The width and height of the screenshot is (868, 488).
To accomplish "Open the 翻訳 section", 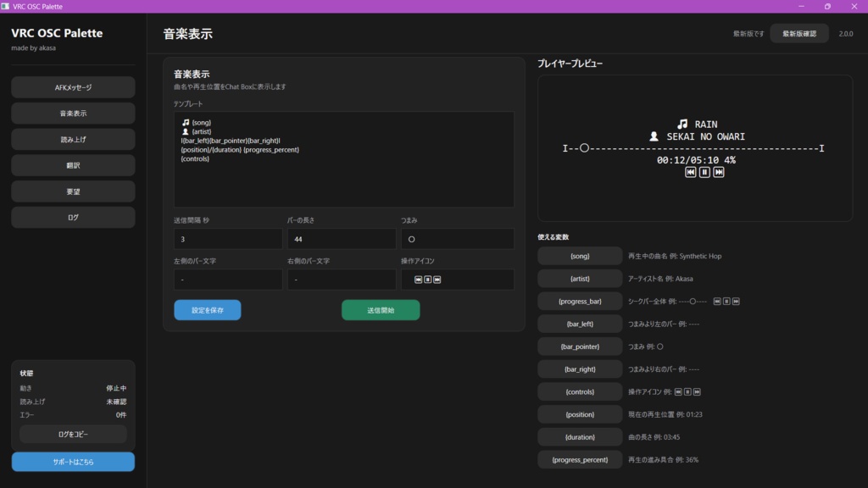I will point(73,165).
